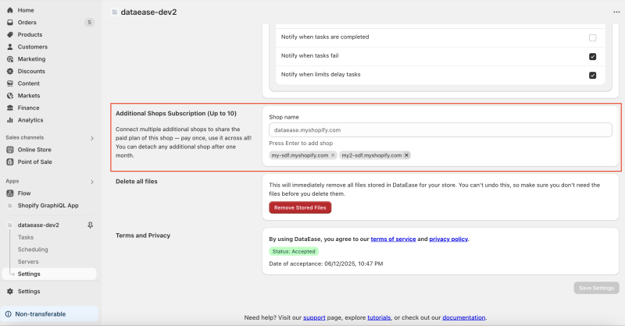Screen dimensions: 625x326
Task: Expand the Apps section chevron
Action: (92, 182)
